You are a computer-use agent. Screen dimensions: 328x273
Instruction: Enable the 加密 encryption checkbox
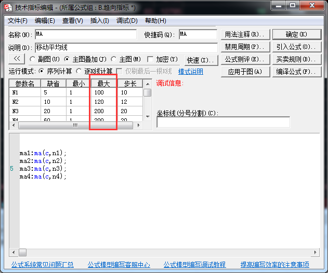[x=151, y=59]
